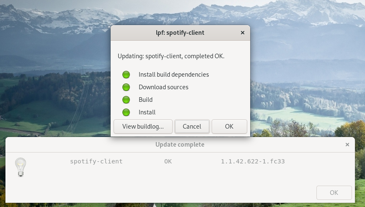Click the green indicator beside Download sources
Screen dimensions: 365x207
(x=126, y=87)
